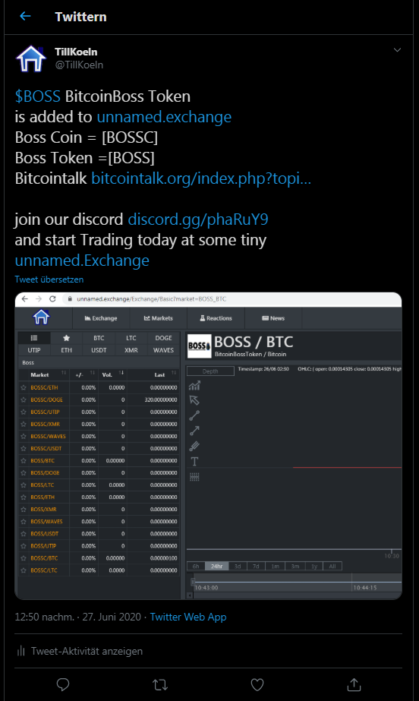
Task: Open the unnamed.exchange link in tweet
Action: point(164,117)
